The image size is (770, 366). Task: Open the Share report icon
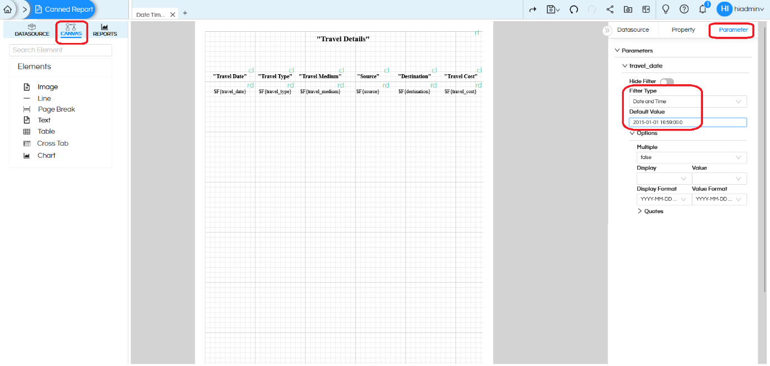coord(610,9)
